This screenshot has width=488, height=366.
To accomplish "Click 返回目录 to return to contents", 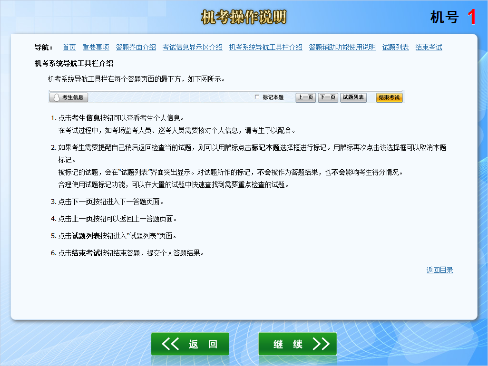I will [439, 270].
